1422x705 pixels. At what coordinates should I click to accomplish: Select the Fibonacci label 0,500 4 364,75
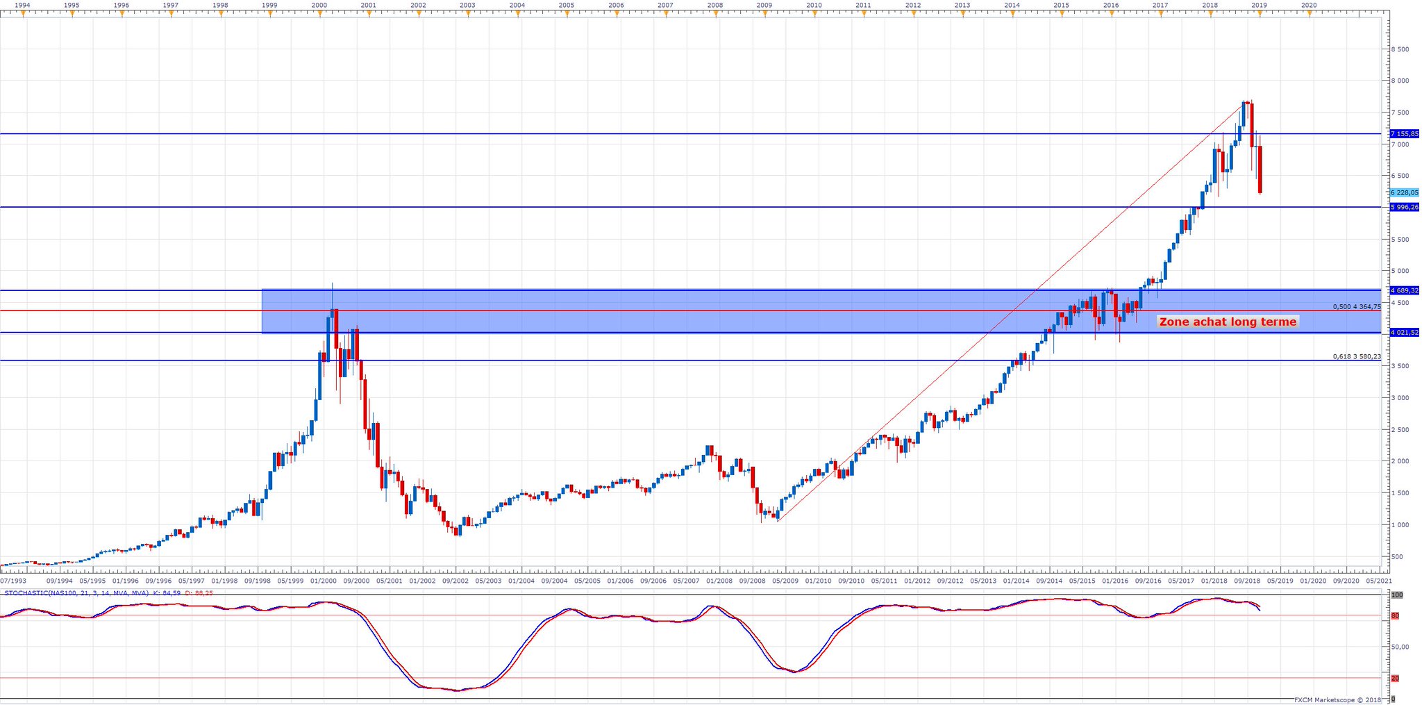1357,306
